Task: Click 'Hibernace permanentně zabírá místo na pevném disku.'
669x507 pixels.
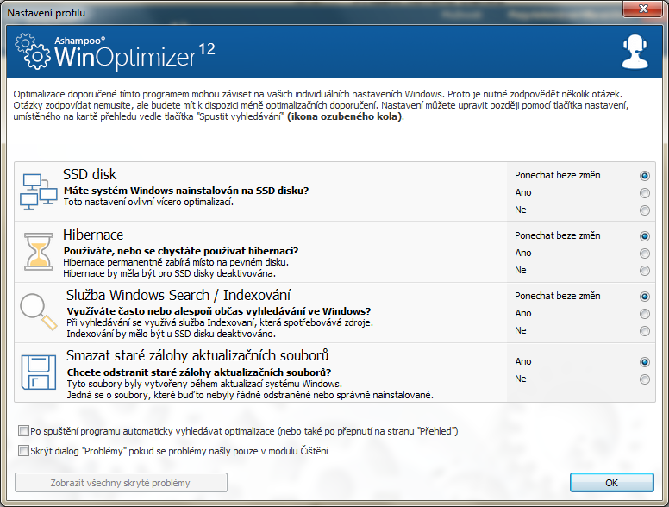Action: coord(176,262)
